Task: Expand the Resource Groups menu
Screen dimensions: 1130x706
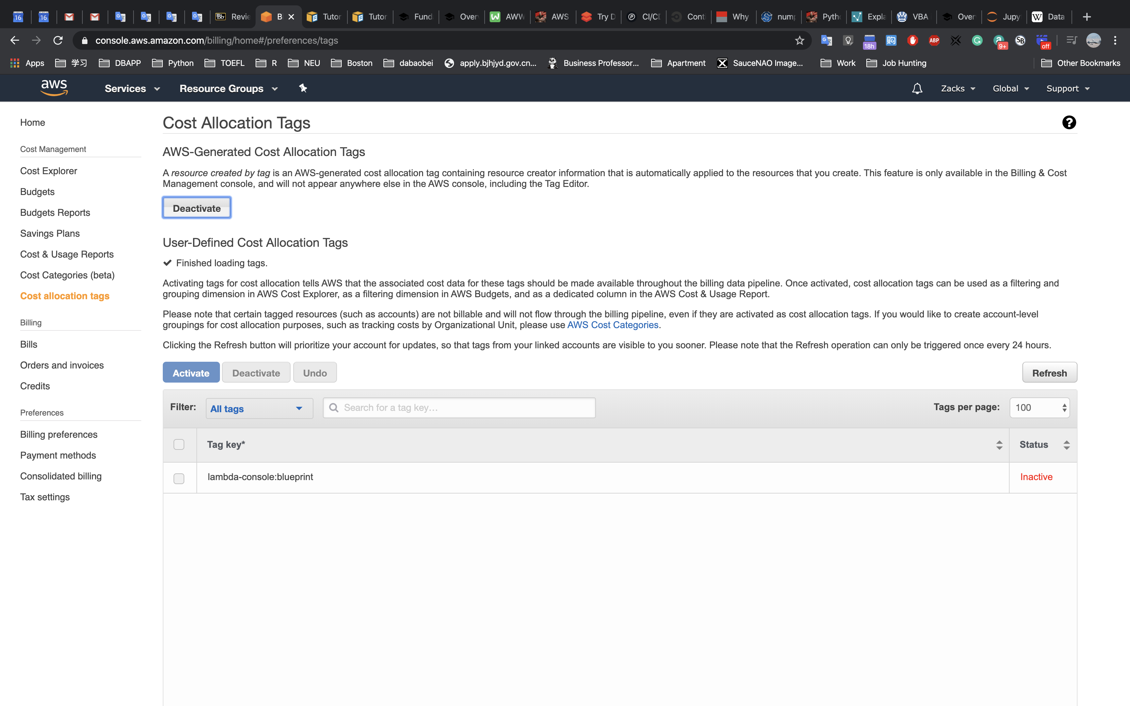Action: click(x=228, y=89)
